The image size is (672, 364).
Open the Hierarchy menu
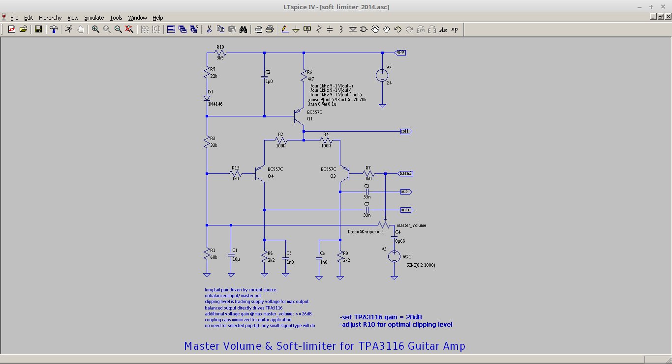pos(50,18)
